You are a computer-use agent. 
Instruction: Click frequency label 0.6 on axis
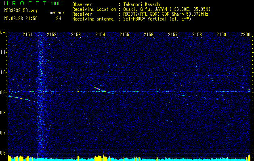point(3,153)
